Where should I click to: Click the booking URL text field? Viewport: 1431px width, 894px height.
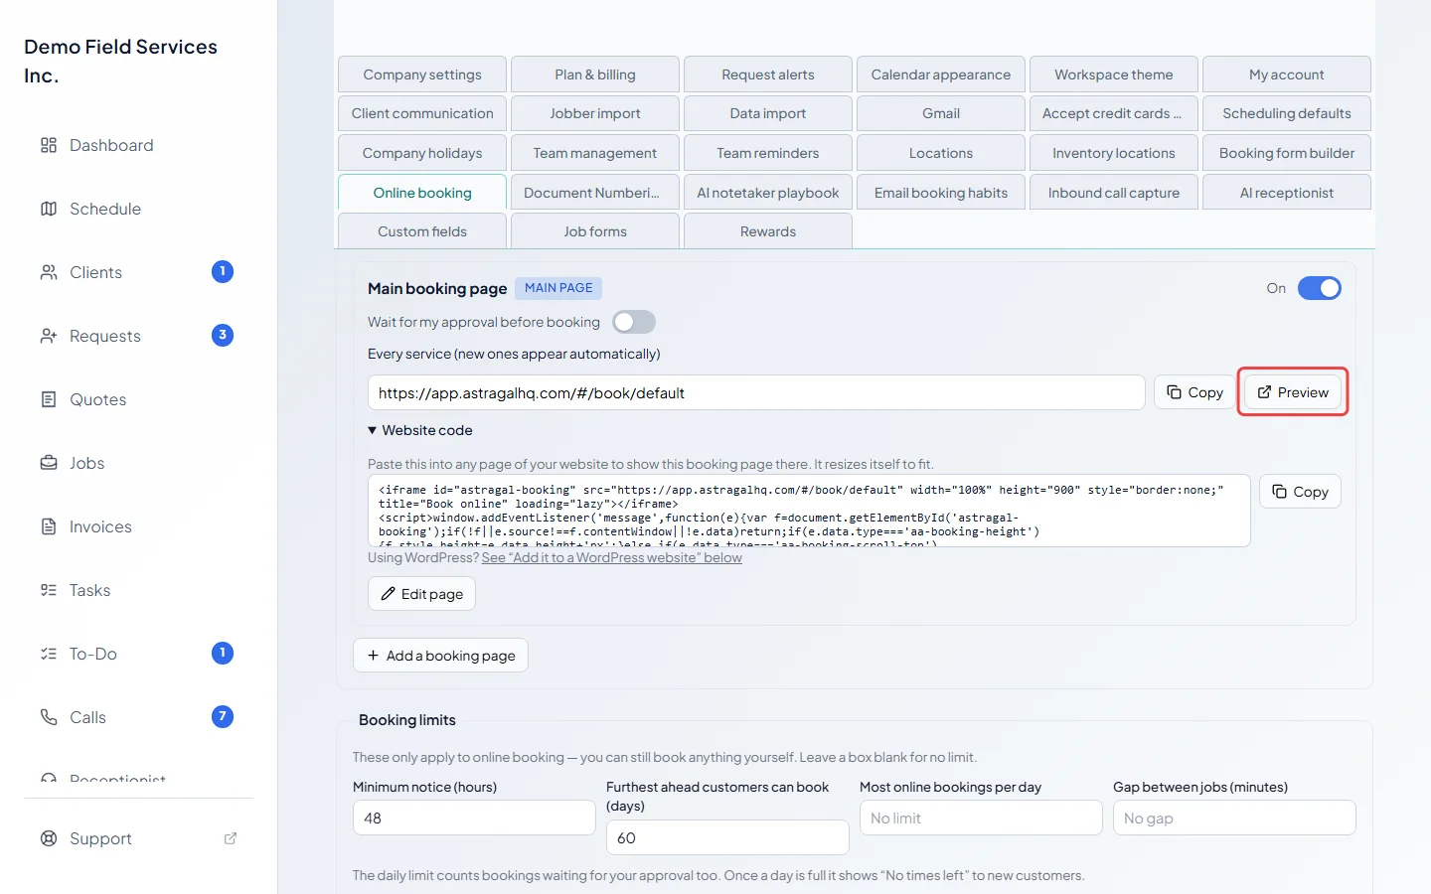click(x=756, y=392)
